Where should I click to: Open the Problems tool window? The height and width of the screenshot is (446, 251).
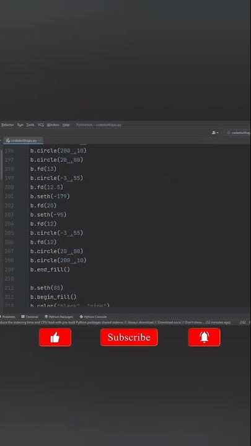[7, 317]
